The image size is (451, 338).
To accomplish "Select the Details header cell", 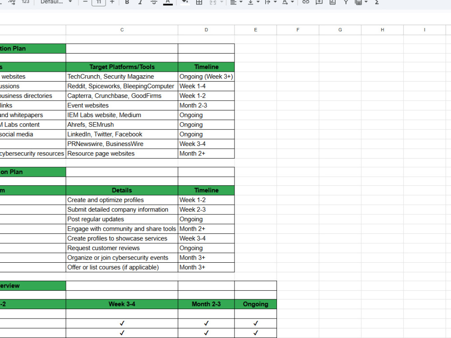I will tap(122, 190).
